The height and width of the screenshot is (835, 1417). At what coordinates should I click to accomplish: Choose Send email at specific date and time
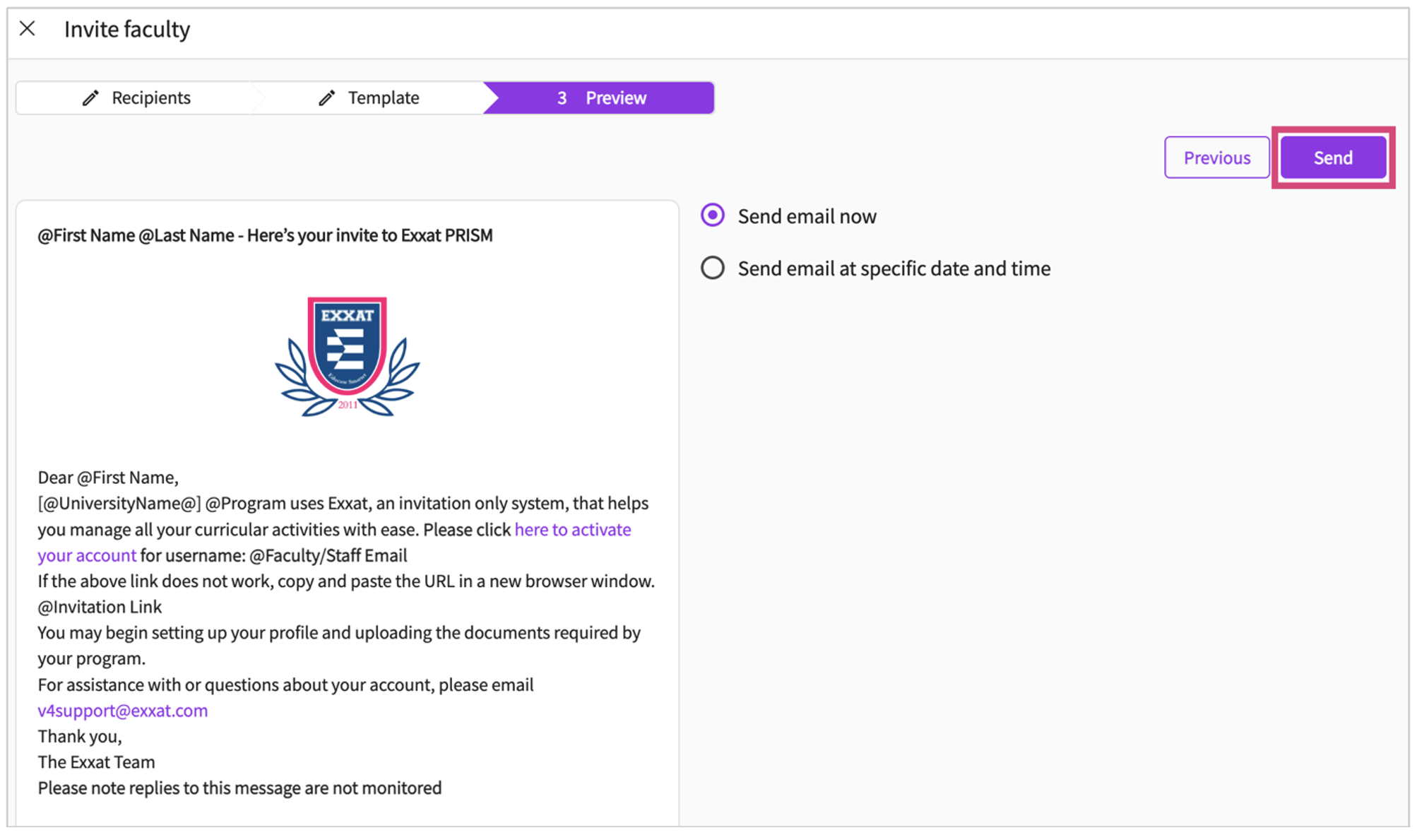click(x=712, y=268)
